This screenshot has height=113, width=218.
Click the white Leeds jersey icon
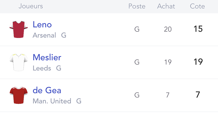tap(19, 62)
